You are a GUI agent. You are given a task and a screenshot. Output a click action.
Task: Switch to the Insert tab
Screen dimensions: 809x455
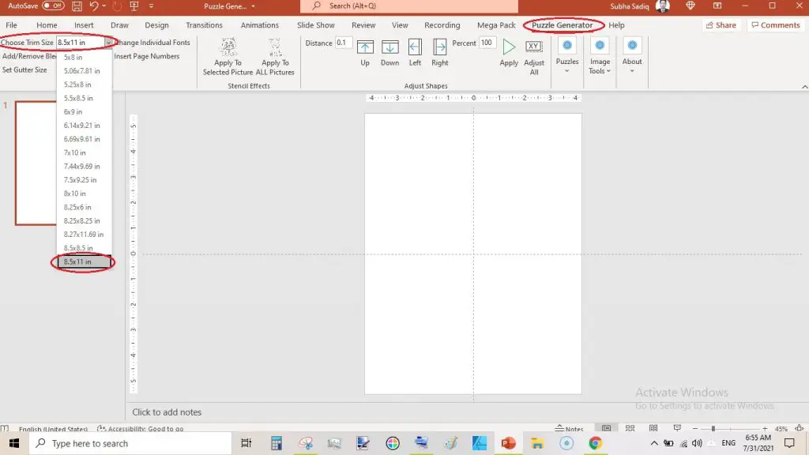click(x=84, y=24)
